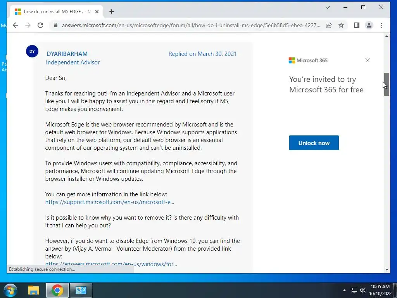The image size is (397, 298).
Task: Click the 'You're invited to try Microsoft 365' text
Action: pyautogui.click(x=326, y=84)
